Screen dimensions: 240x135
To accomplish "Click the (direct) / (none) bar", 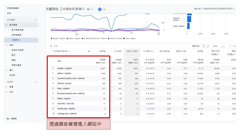I will 189,19.
